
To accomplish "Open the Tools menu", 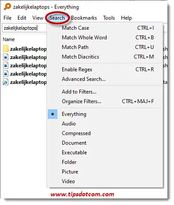I will (x=109, y=18).
